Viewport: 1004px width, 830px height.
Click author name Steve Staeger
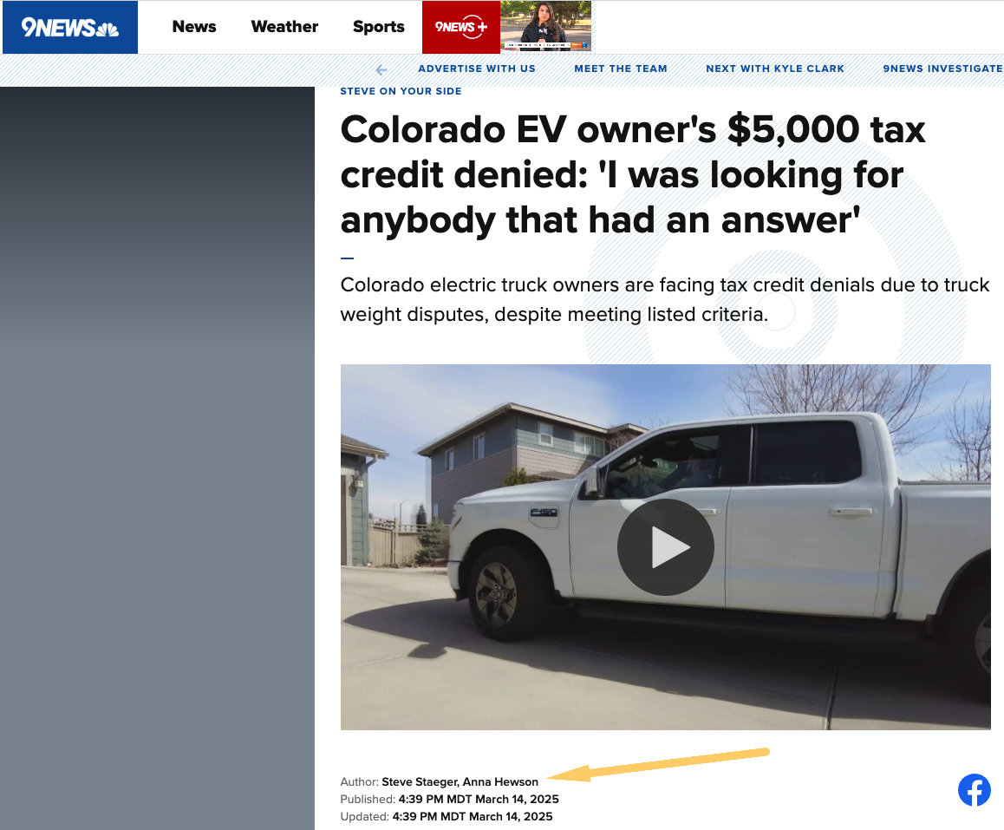[419, 782]
